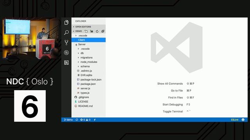Image resolution: width=250 pixels, height=140 pixels.
Task: Open the LICENSE file
Action: (x=89, y=101)
